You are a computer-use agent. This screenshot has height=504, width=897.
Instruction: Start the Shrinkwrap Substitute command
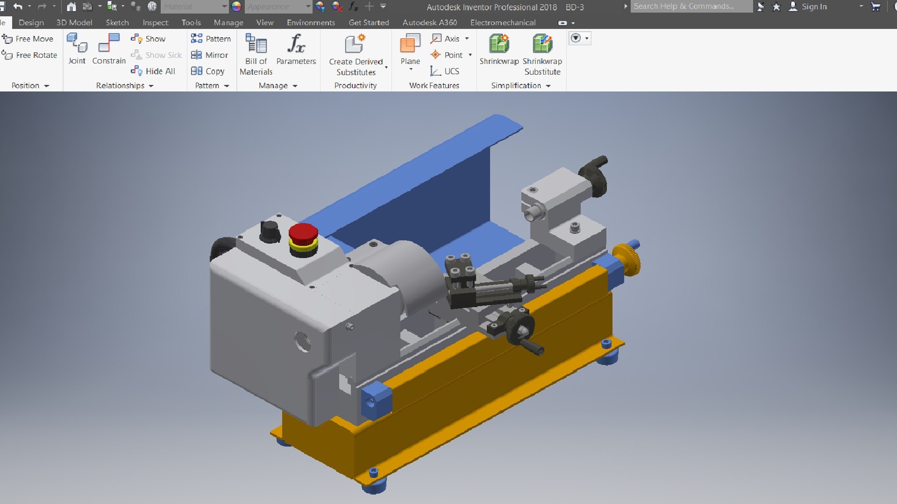coord(542,54)
